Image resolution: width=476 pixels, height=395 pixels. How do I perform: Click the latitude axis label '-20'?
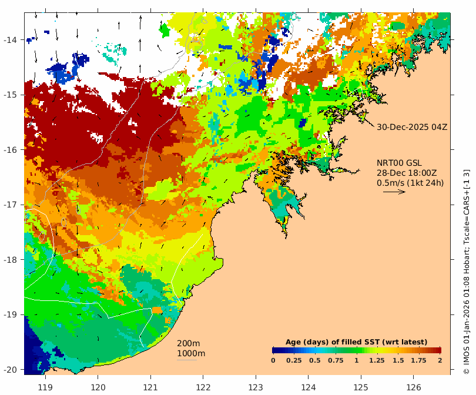coord(10,370)
